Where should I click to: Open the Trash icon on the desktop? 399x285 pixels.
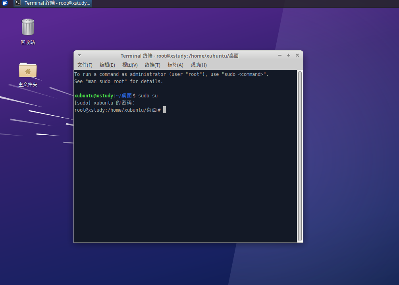click(28, 27)
